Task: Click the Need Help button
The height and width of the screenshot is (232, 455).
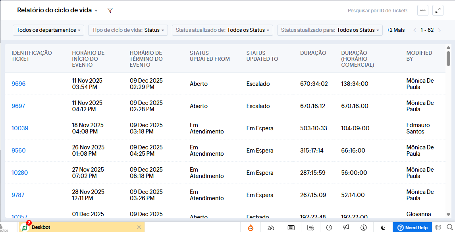Action: coord(413,227)
